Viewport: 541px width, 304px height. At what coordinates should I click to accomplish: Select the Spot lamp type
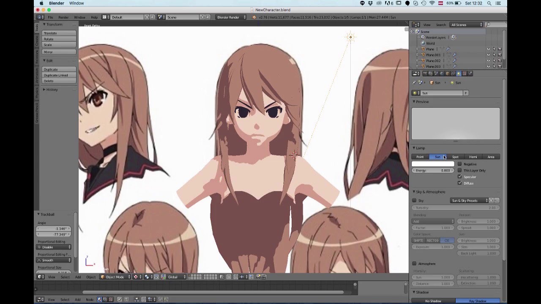point(455,157)
